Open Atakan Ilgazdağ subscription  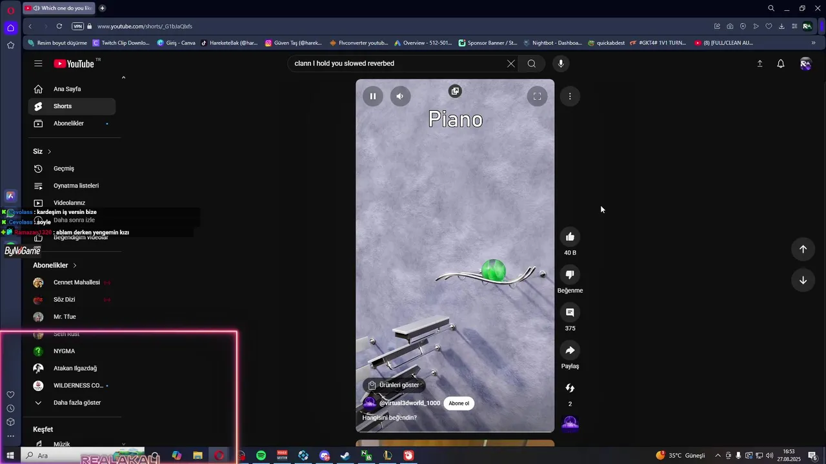click(72, 369)
